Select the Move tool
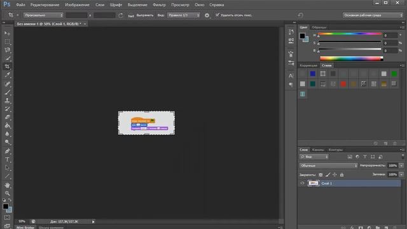407x229 pixels. click(7, 33)
